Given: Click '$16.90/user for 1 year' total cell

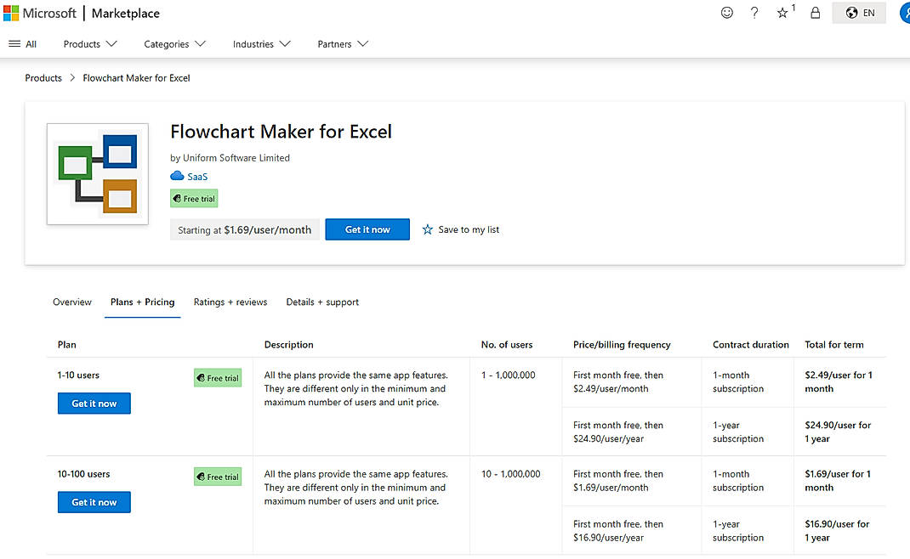Looking at the screenshot, I should point(837,531).
